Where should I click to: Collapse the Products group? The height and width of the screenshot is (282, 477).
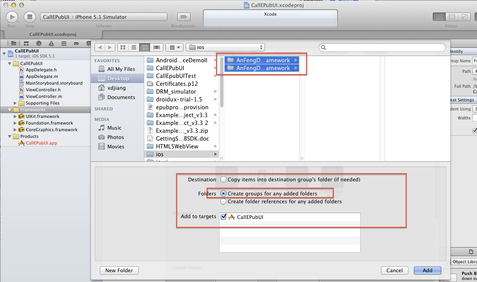pyautogui.click(x=9, y=136)
